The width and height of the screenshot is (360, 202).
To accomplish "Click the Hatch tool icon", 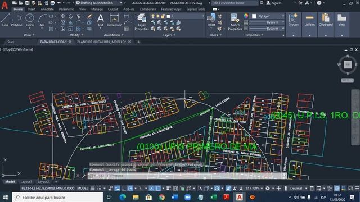I will coord(51,29).
